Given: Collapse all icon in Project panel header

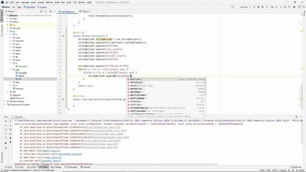Looking at the screenshot, I should [x=45, y=11].
